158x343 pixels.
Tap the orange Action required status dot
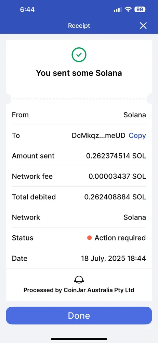(89, 238)
